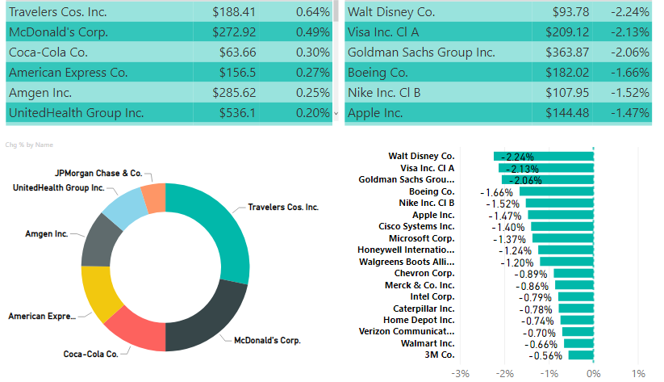Click the Chg % by Name chart title
Screen dimensions: 664x382
click(29, 145)
